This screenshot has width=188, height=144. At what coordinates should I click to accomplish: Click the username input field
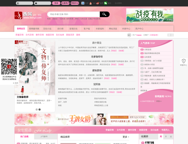click(x=25, y=3)
